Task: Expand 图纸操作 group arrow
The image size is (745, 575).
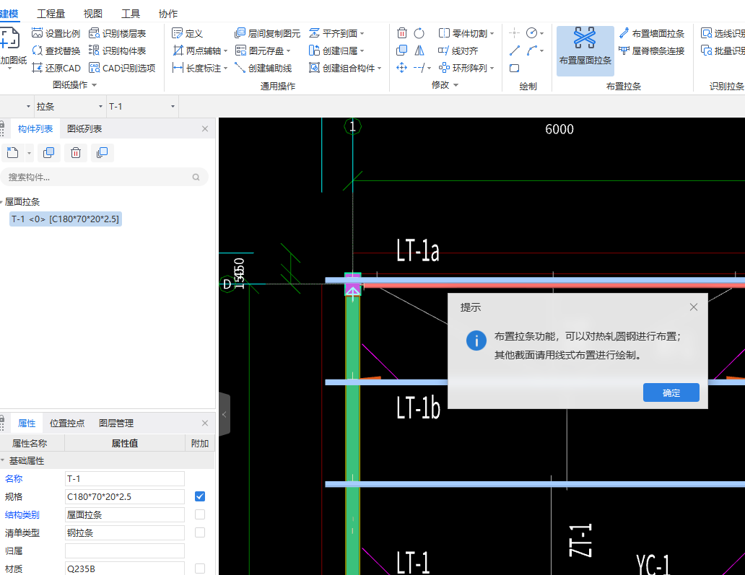Action: [x=94, y=85]
